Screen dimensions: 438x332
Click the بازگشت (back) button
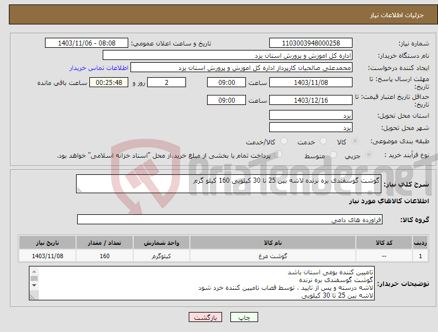tap(205, 317)
